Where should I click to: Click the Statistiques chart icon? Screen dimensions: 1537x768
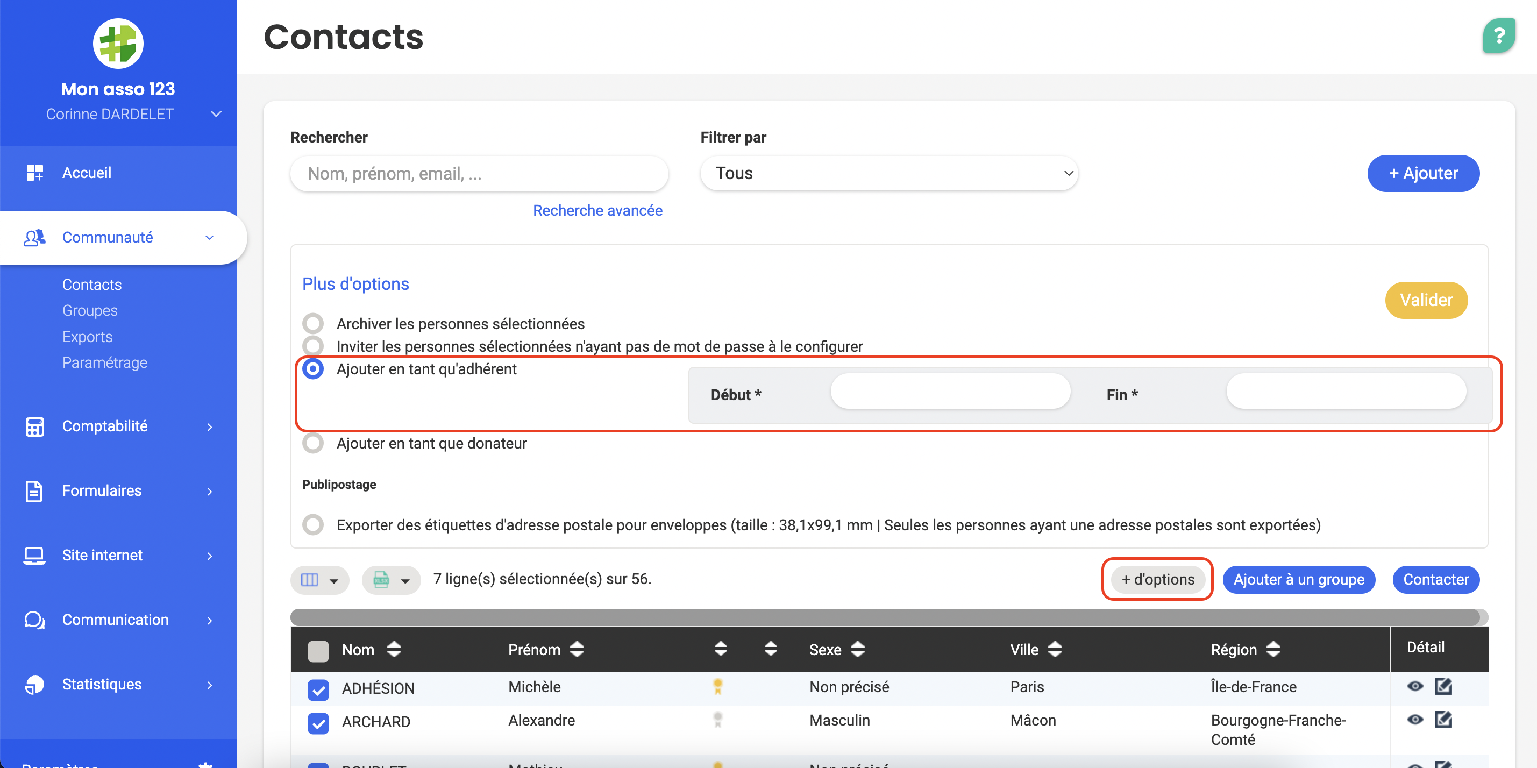point(34,684)
